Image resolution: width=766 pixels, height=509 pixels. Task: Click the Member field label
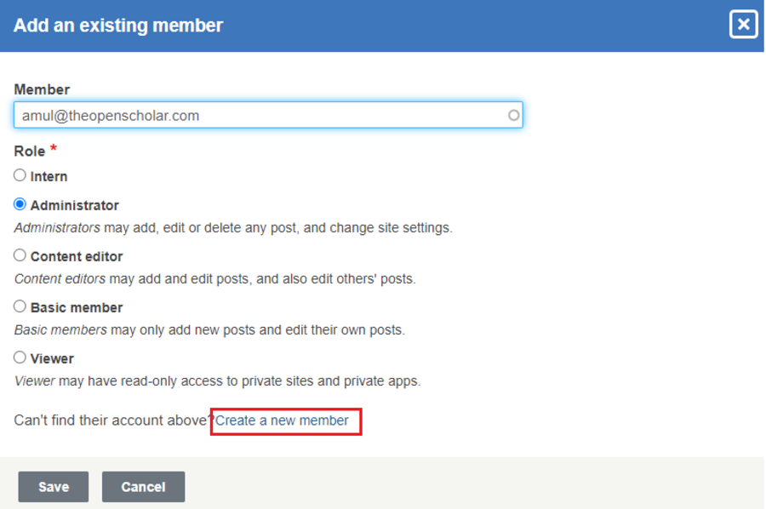click(42, 89)
